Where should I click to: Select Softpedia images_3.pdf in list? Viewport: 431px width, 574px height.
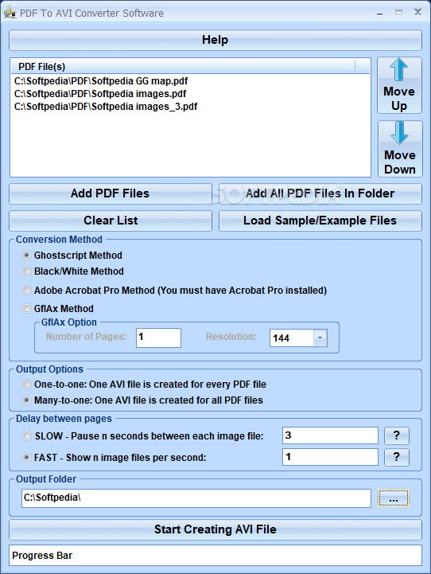point(106,107)
